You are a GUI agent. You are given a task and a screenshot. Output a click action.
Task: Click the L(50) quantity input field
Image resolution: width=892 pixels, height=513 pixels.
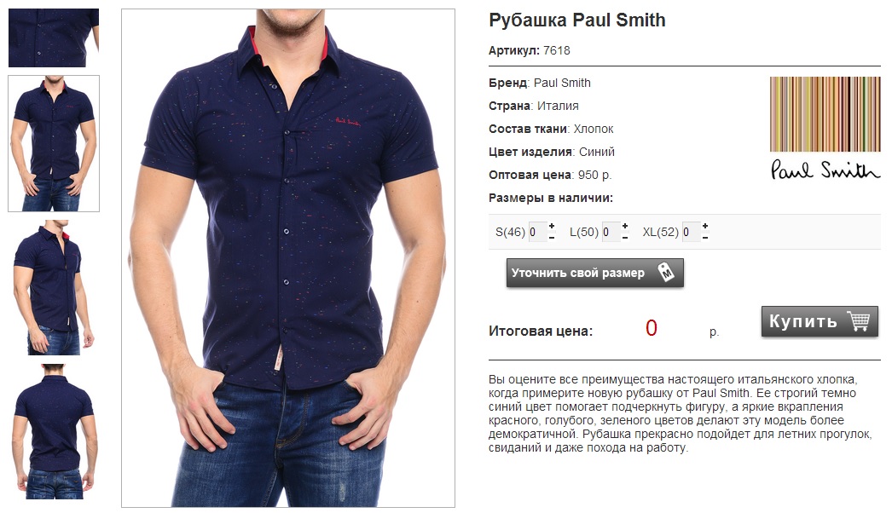click(x=611, y=232)
